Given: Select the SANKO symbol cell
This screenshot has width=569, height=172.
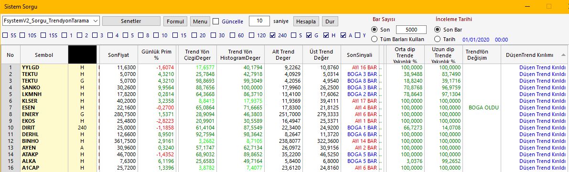Looking at the screenshot, I should [x=44, y=87].
